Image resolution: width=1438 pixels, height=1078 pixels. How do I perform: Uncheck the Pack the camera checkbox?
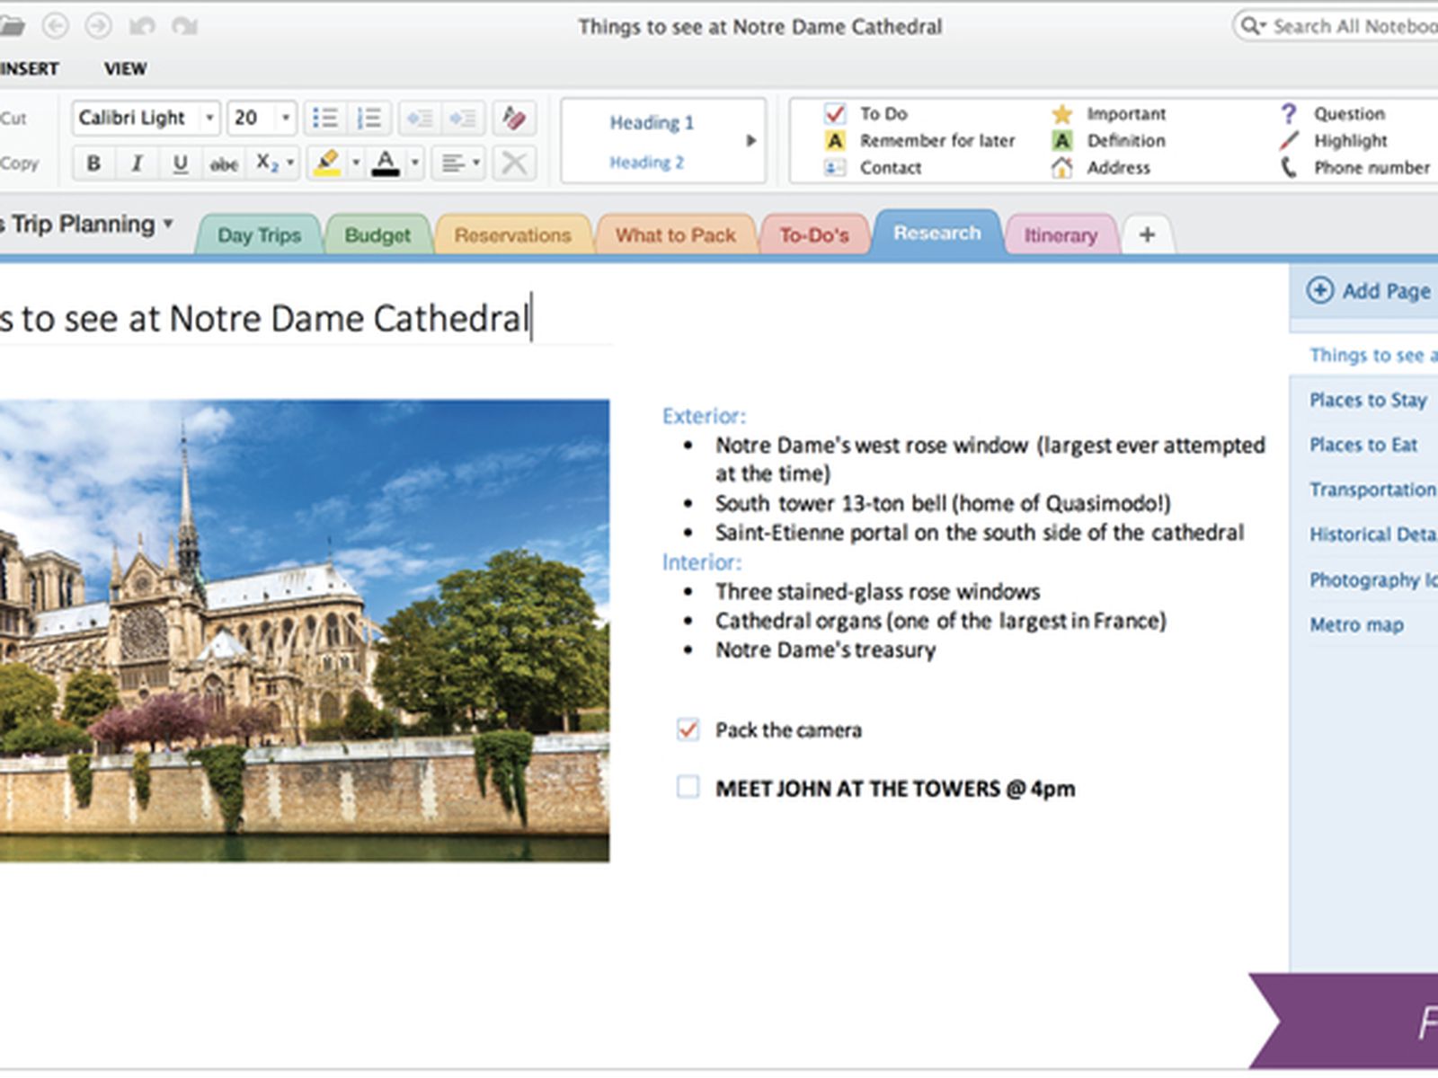coord(688,729)
